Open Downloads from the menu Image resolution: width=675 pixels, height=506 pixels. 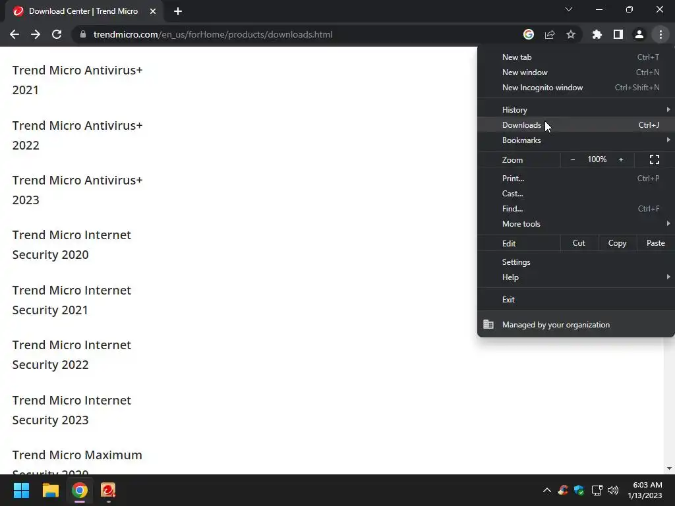tap(576, 125)
